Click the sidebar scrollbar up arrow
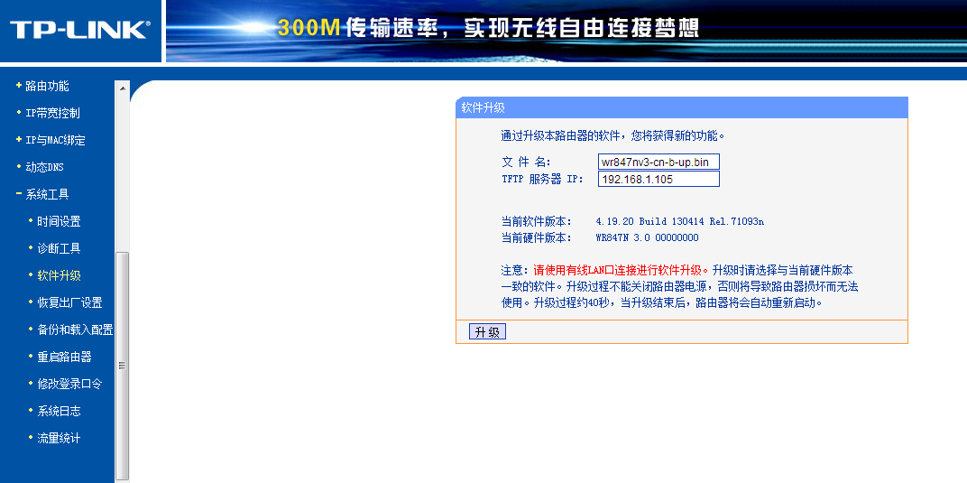This screenshot has width=967, height=483. pos(122,88)
